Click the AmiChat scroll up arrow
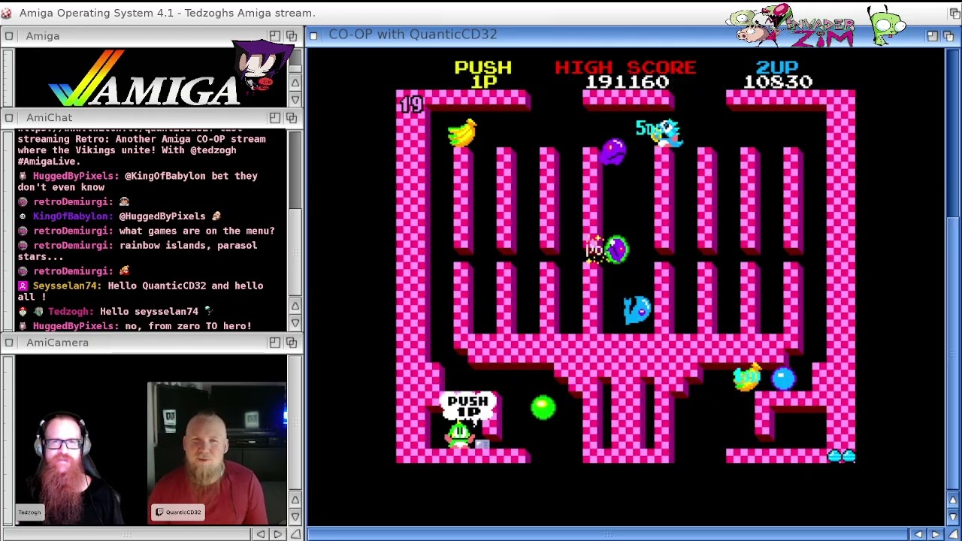The width and height of the screenshot is (962, 541). tap(295, 307)
